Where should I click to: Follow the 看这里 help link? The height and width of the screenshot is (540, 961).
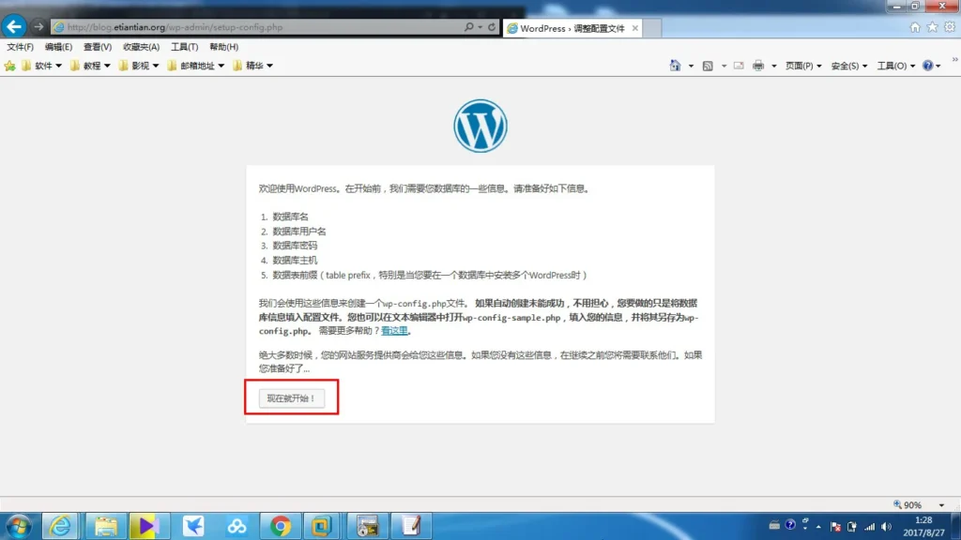click(x=394, y=331)
